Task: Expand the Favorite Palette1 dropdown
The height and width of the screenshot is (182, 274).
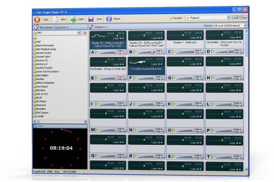Action: (229, 17)
